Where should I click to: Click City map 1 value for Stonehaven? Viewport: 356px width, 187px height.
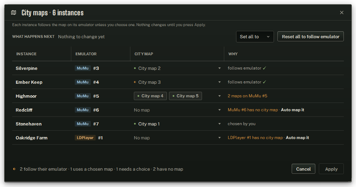point(149,124)
